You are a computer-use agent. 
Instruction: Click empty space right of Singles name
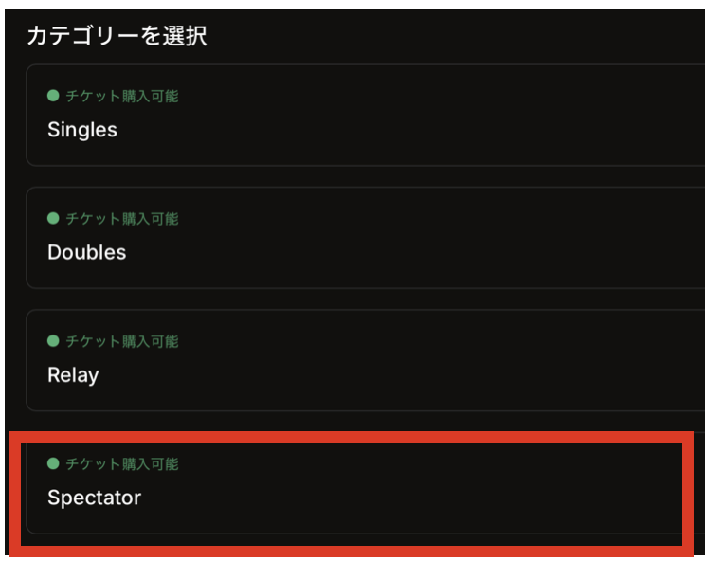[426, 130]
